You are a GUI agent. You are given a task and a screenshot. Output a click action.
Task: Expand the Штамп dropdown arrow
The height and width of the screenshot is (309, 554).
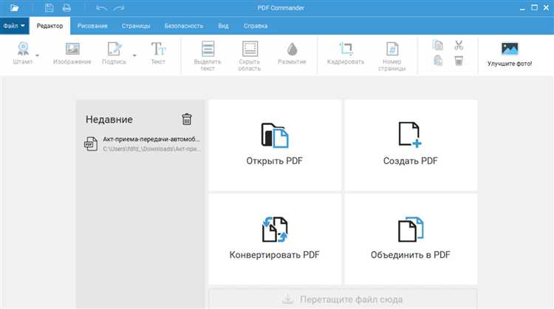point(37,55)
